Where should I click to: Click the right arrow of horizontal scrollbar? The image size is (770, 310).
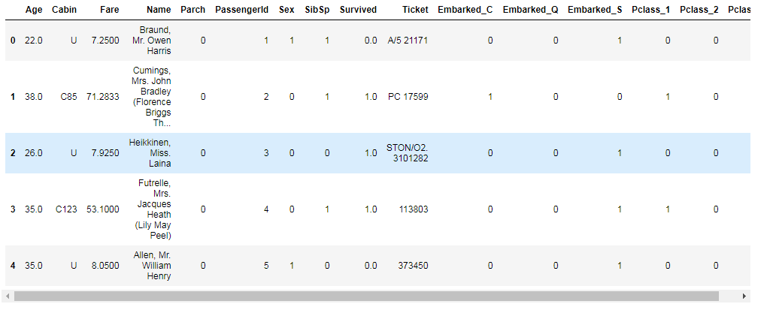click(x=745, y=296)
